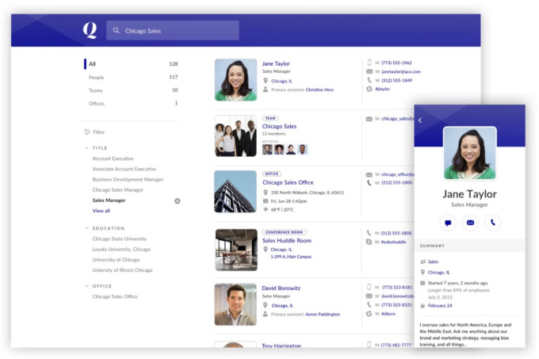Collapse the Education filter section
This screenshot has width=539, height=359.
87,228
